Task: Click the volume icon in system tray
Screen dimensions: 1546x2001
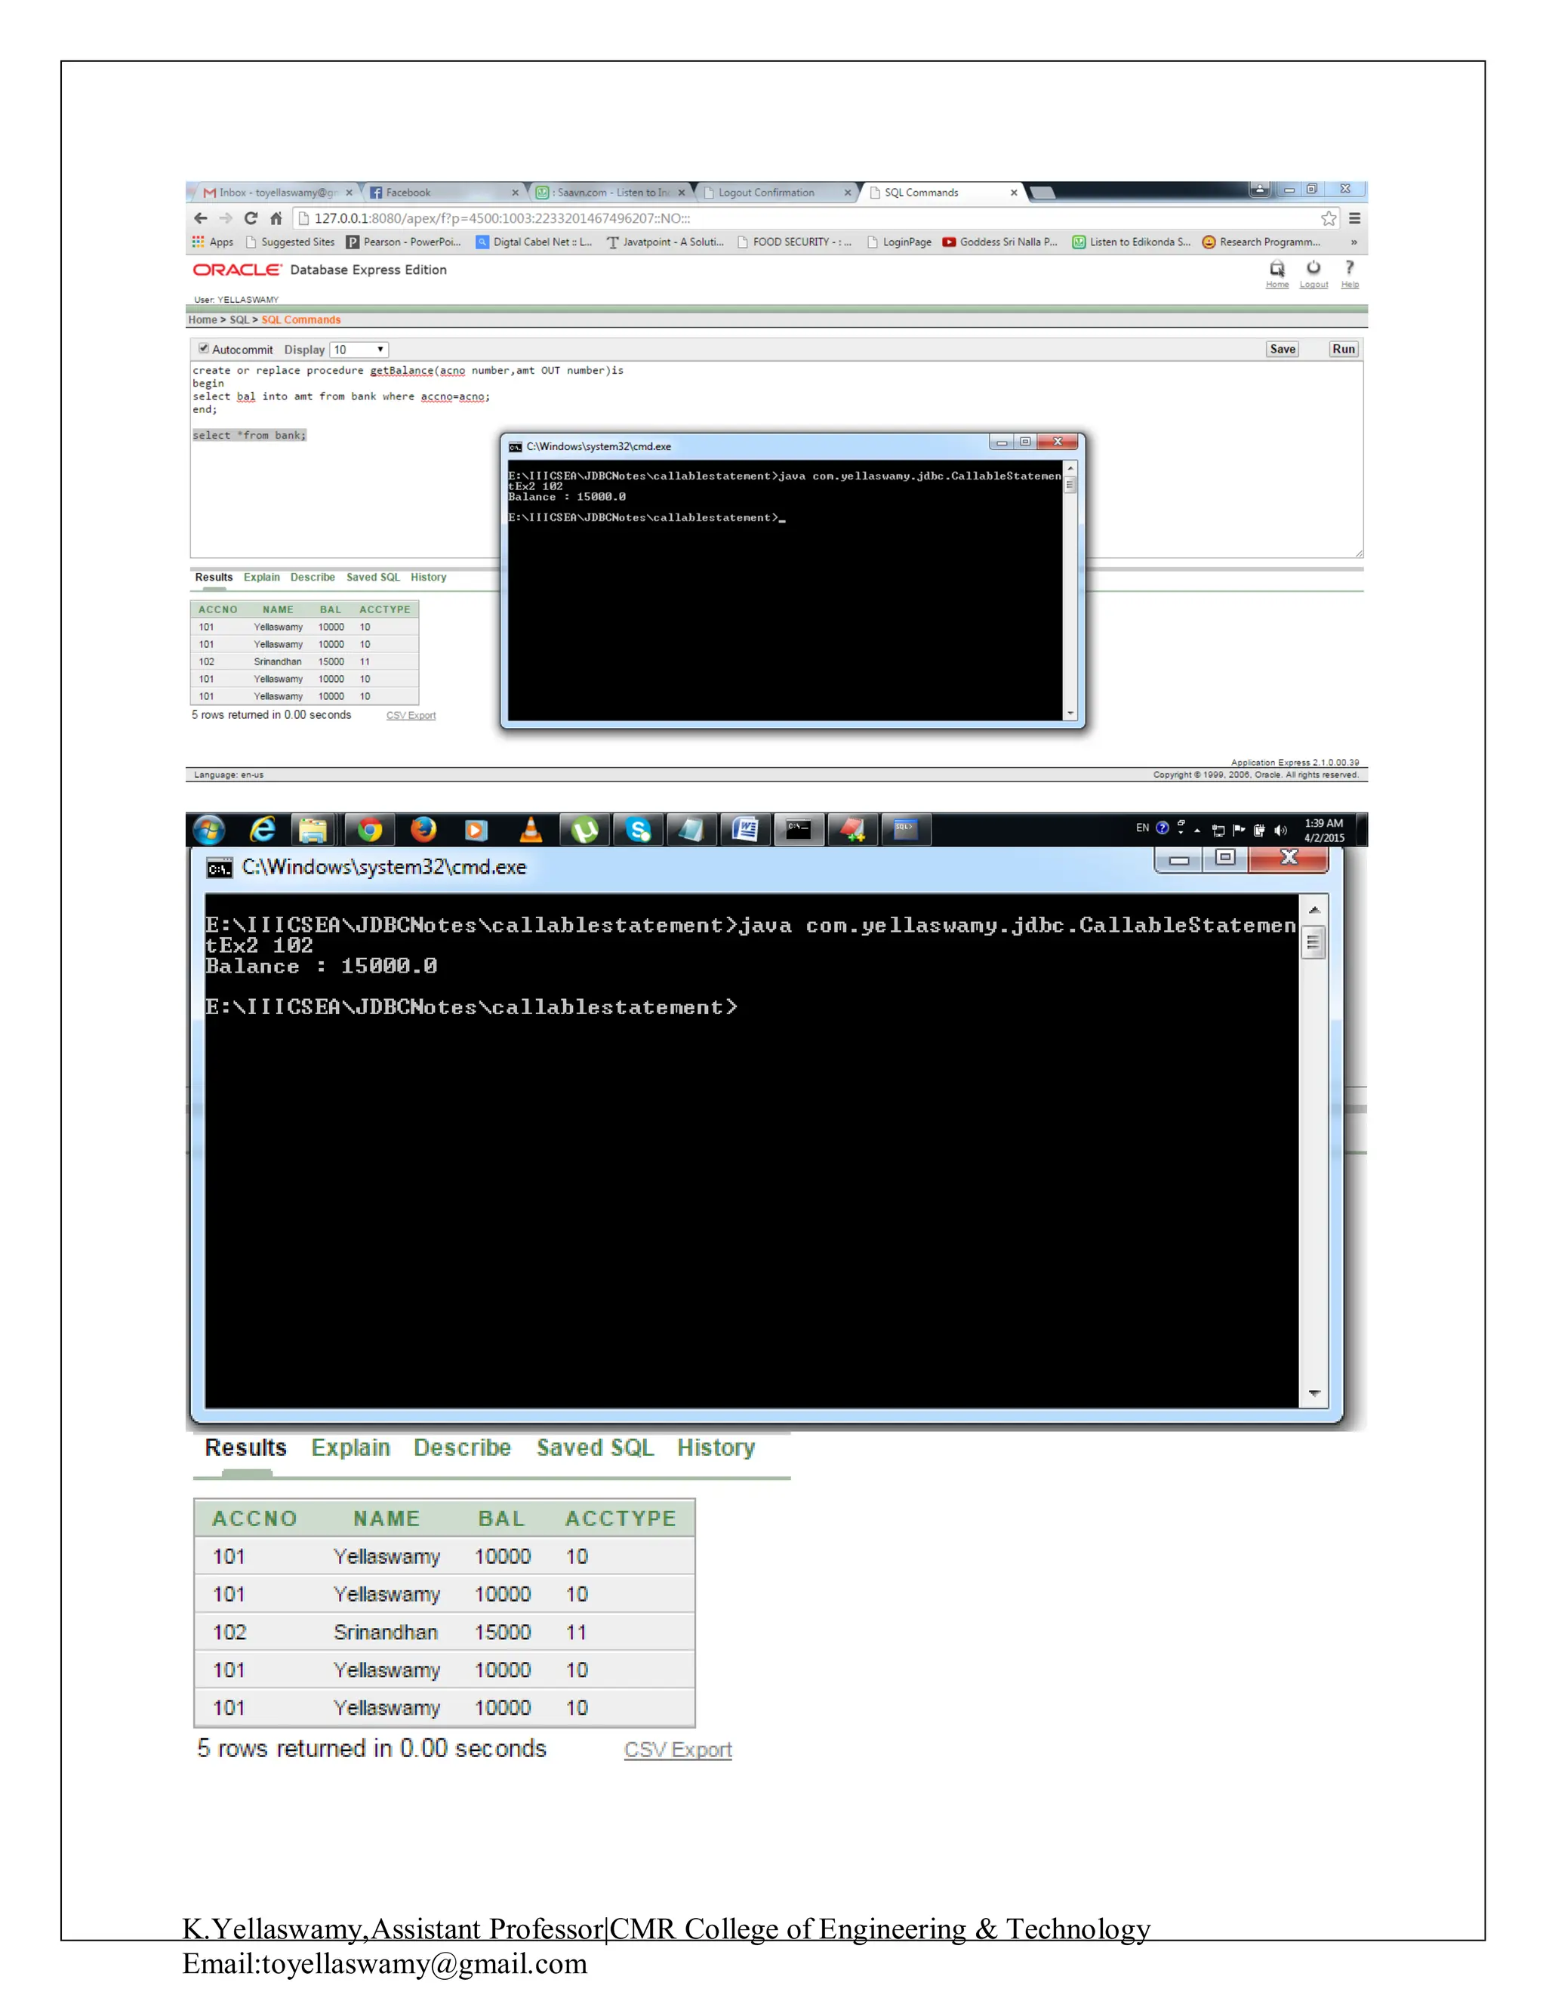Action: click(x=1280, y=831)
